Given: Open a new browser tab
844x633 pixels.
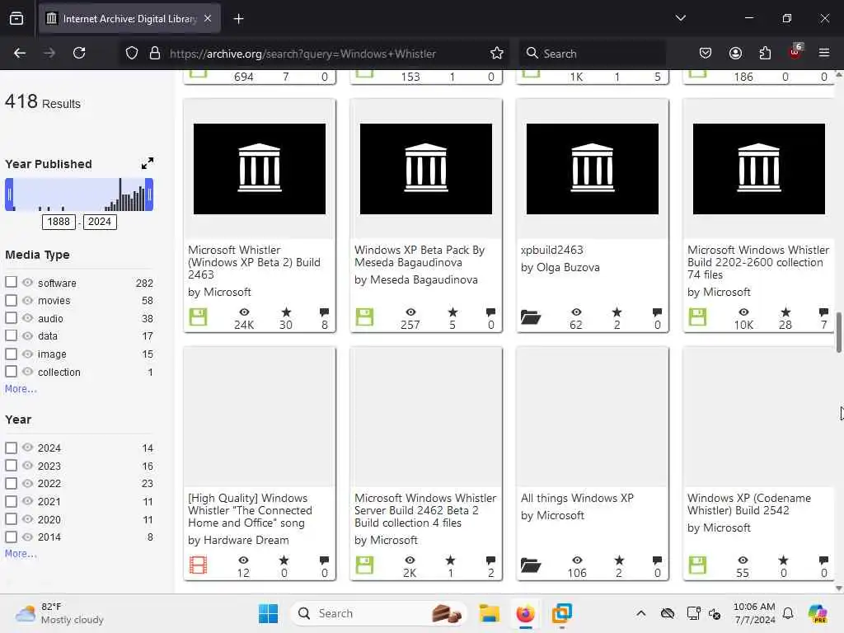Looking at the screenshot, I should pyautogui.click(x=238, y=19).
